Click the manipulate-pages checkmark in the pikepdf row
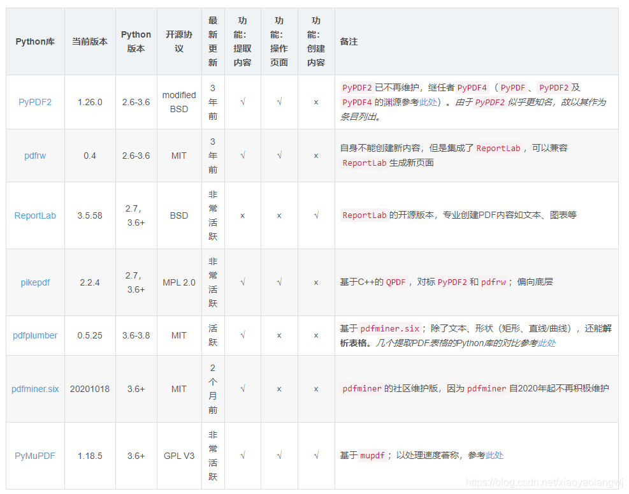 click(278, 282)
